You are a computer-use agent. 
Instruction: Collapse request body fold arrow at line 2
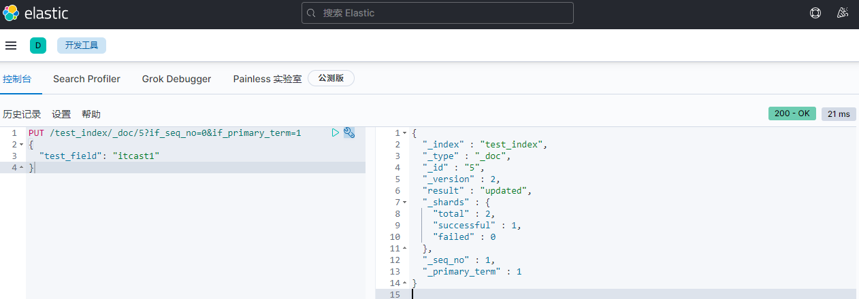(x=21, y=145)
